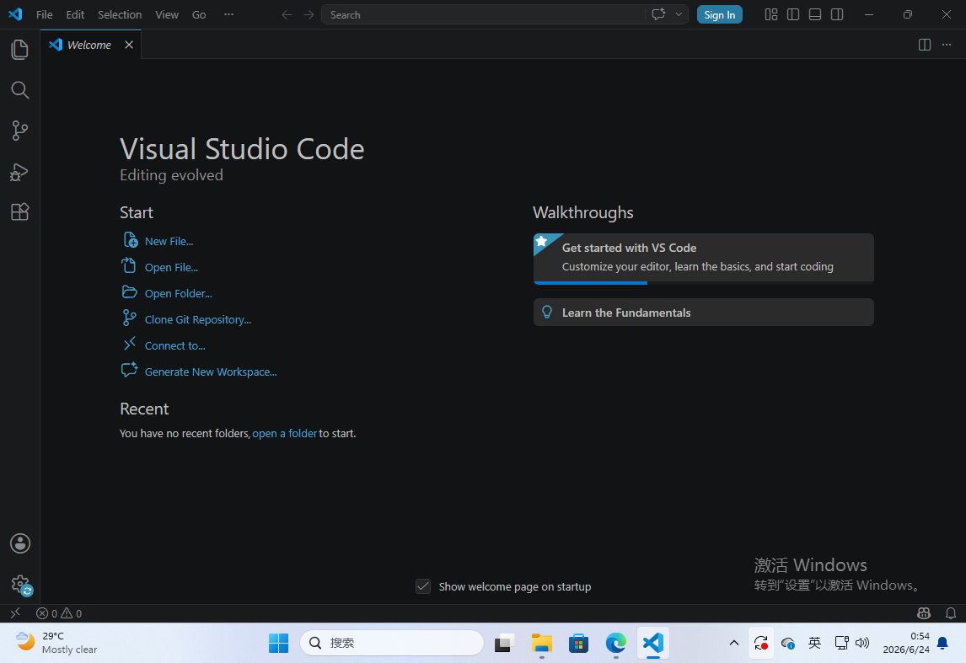Click the Go Back arrow
The height and width of the screenshot is (663, 966).
(287, 15)
